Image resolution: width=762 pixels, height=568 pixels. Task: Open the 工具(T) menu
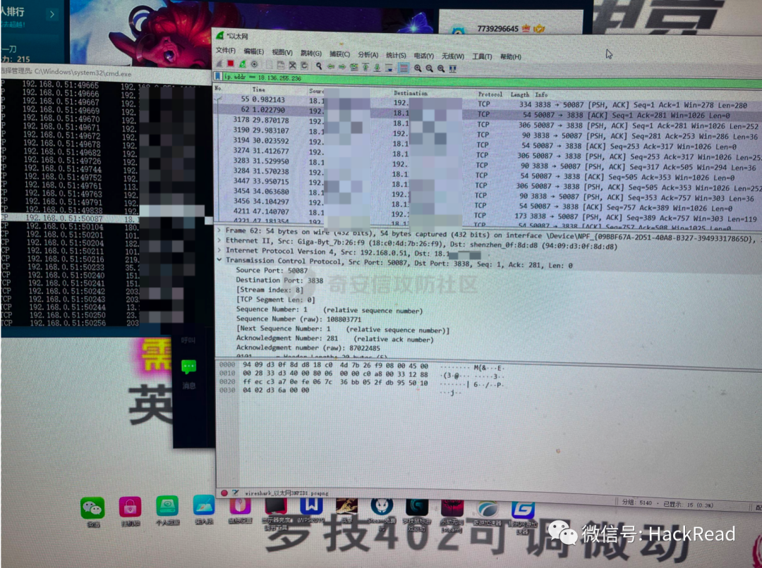click(x=482, y=56)
